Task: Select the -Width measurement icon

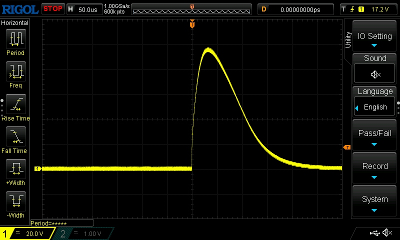Action: pyautogui.click(x=15, y=201)
